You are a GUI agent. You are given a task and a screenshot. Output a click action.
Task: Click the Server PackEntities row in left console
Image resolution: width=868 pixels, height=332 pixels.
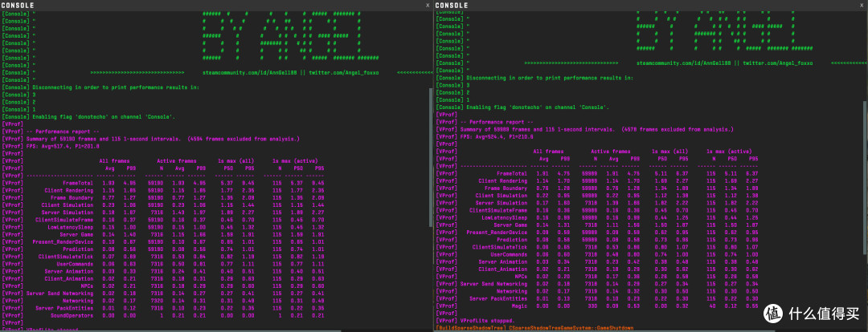tap(163, 308)
